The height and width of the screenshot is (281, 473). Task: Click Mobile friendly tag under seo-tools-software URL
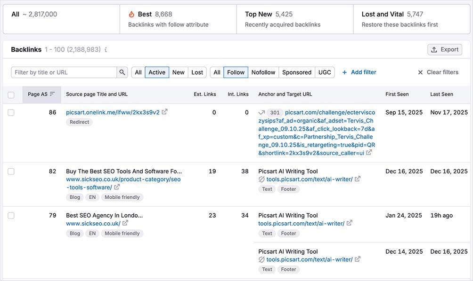pos(122,197)
